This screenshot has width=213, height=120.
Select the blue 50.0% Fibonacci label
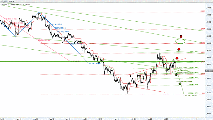[60, 28]
